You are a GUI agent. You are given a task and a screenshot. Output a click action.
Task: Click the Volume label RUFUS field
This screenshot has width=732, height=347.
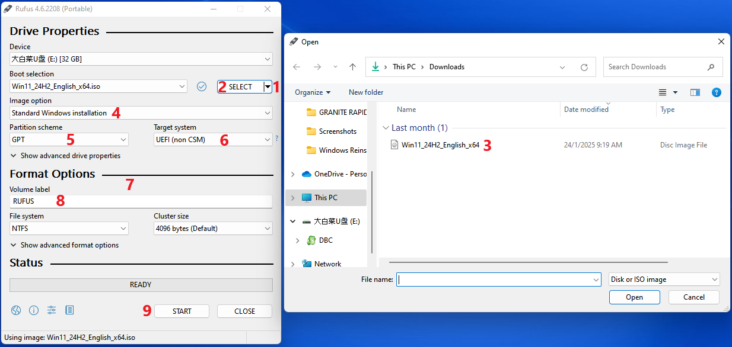tap(141, 201)
